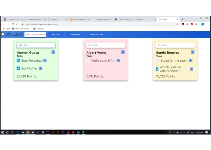
Task: Switch to the general Slack tab
Action: tap(13, 19)
